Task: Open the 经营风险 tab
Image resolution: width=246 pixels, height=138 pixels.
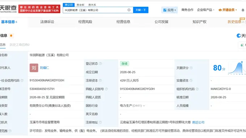Action: point(85,22)
